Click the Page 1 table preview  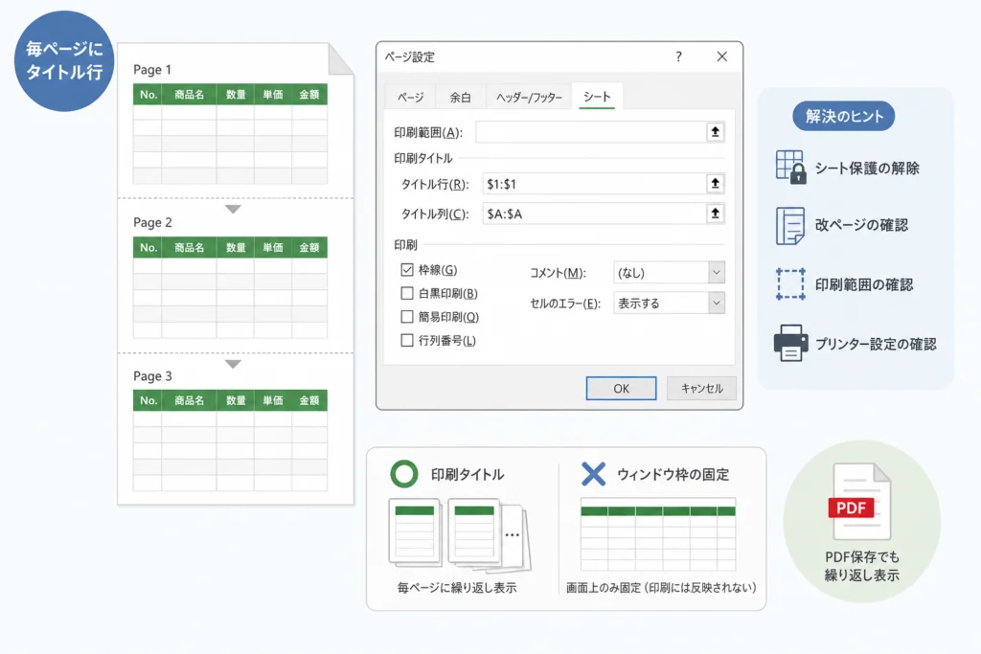click(x=230, y=134)
